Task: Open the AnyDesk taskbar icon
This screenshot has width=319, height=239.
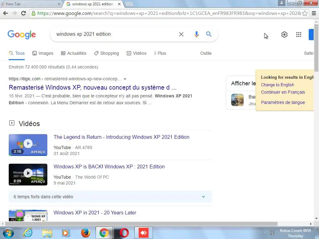Action: [144, 233]
